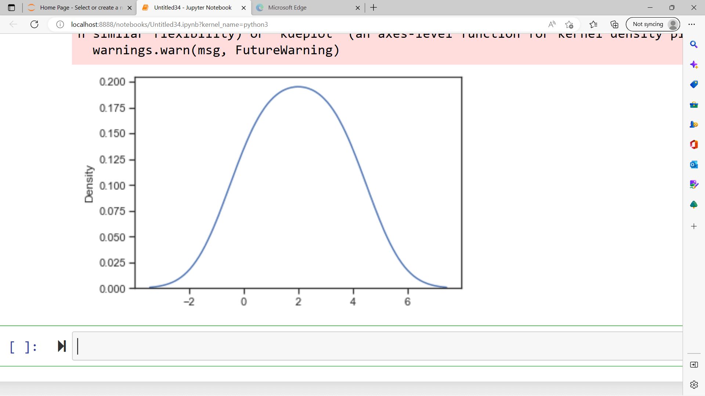This screenshot has height=396, width=705.
Task: Click inside the empty code cell
Action: [257, 346]
